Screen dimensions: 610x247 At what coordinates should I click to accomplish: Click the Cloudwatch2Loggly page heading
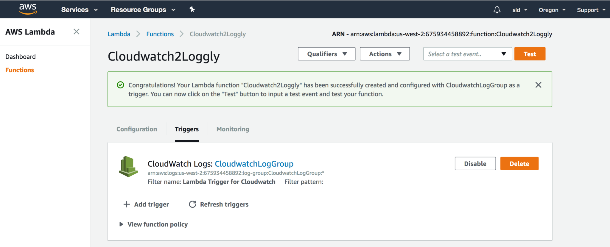pyautogui.click(x=164, y=57)
